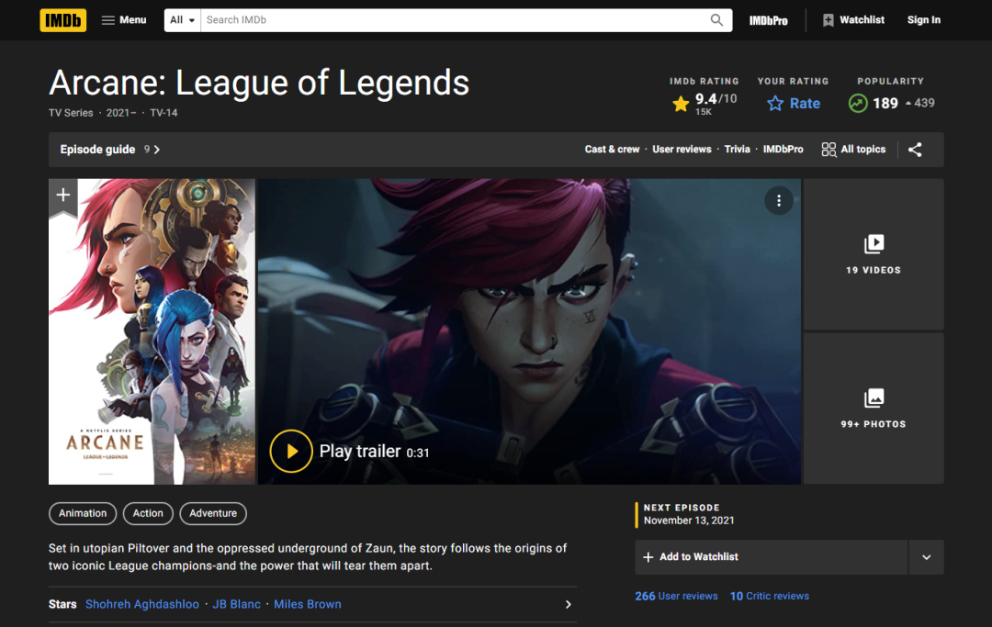This screenshot has height=627, width=992.
Task: Open the trailer three-dot options menu
Action: [x=779, y=201]
